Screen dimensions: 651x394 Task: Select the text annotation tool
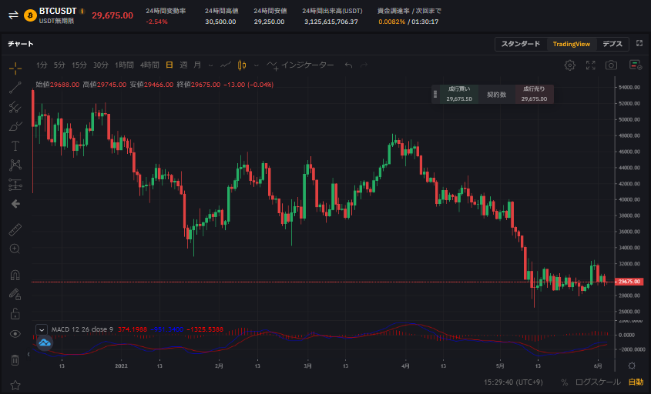(x=15, y=145)
